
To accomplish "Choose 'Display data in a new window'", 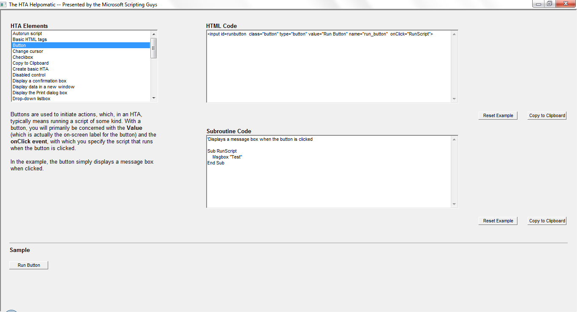I will (x=81, y=87).
